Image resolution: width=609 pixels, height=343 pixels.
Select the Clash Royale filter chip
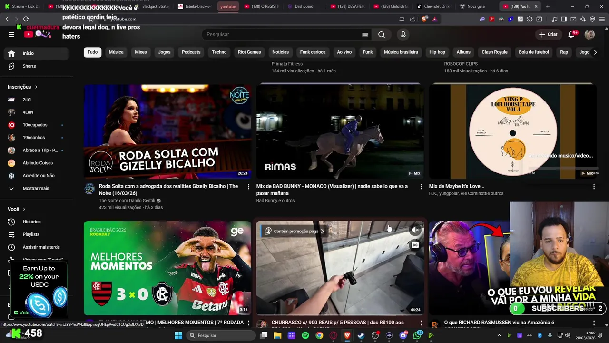click(x=494, y=52)
